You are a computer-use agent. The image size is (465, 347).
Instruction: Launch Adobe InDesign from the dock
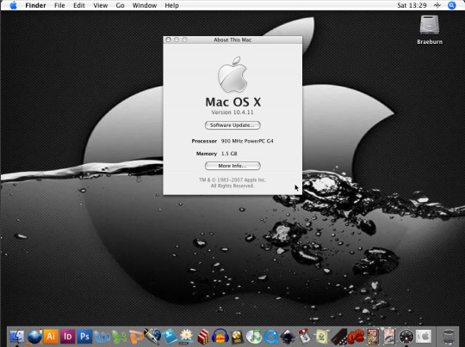[x=68, y=337]
